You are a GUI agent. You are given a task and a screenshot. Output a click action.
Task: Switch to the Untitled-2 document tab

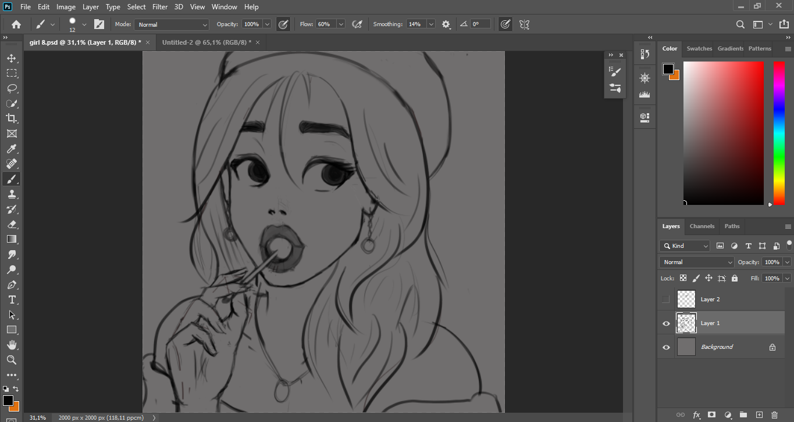coord(206,42)
